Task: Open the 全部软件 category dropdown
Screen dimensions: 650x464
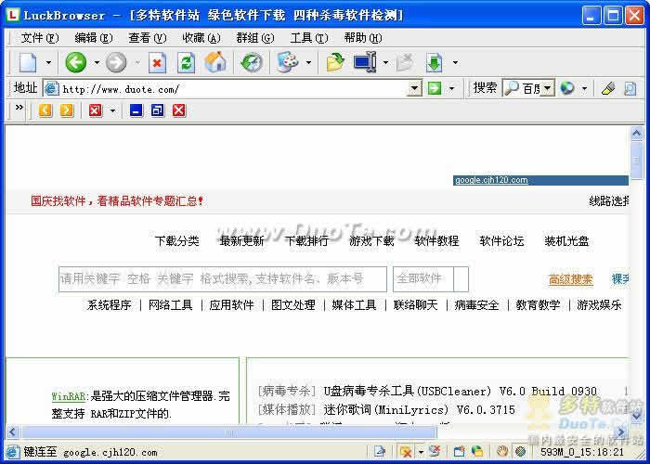Action: point(431,278)
